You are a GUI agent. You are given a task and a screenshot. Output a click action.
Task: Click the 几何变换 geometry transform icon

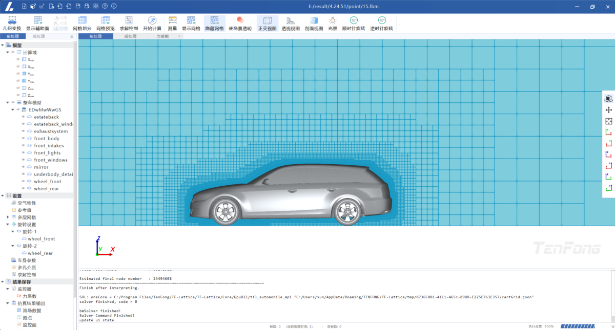[x=12, y=20]
